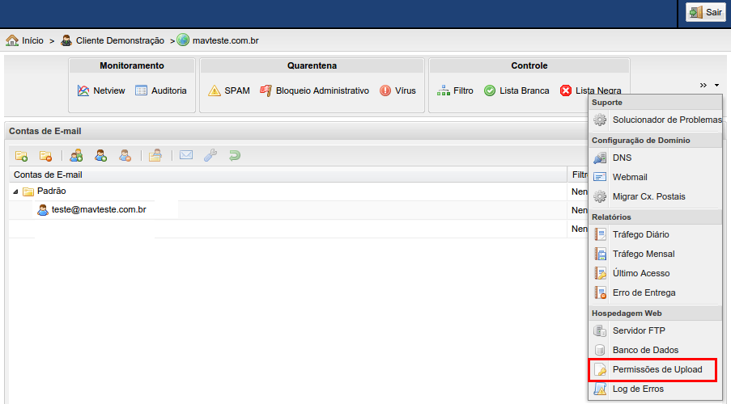This screenshot has width=731, height=404.
Task: Collapse the Padrão folder tree node
Action: click(16, 192)
